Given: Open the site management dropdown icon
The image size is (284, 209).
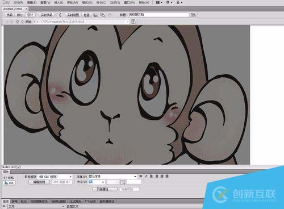Looking at the screenshot, I should point(179,2).
